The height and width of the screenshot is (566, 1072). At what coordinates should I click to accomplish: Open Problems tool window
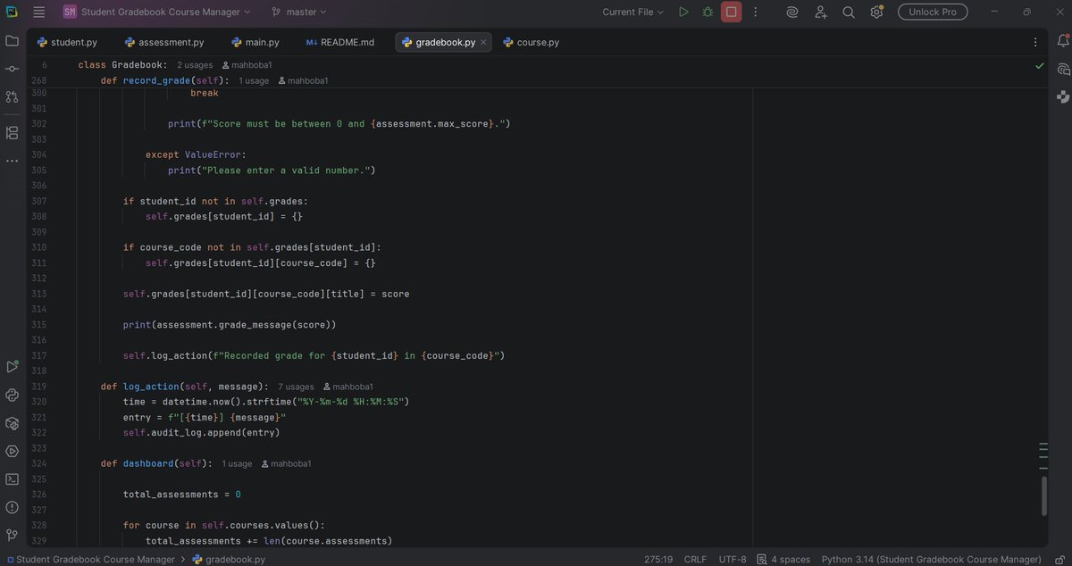point(12,507)
